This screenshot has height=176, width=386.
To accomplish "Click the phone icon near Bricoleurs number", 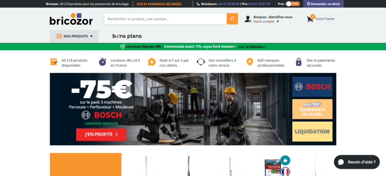I will [x=198, y=4].
